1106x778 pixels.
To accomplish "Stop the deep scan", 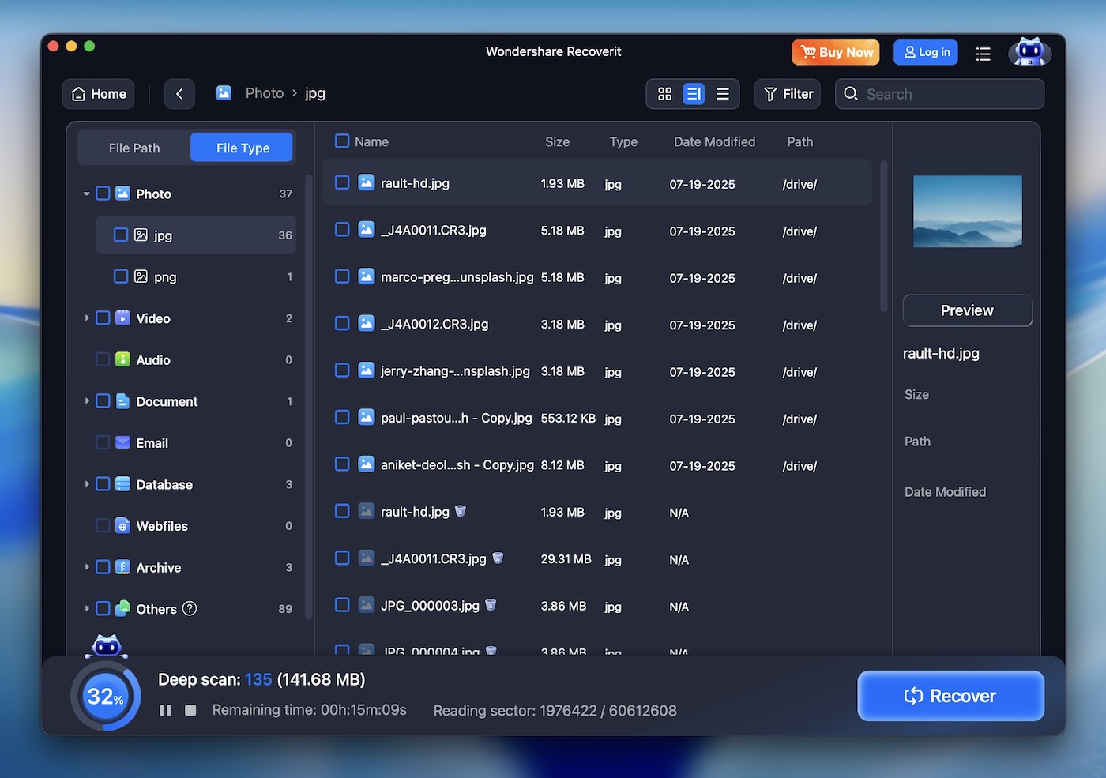I will (190, 710).
